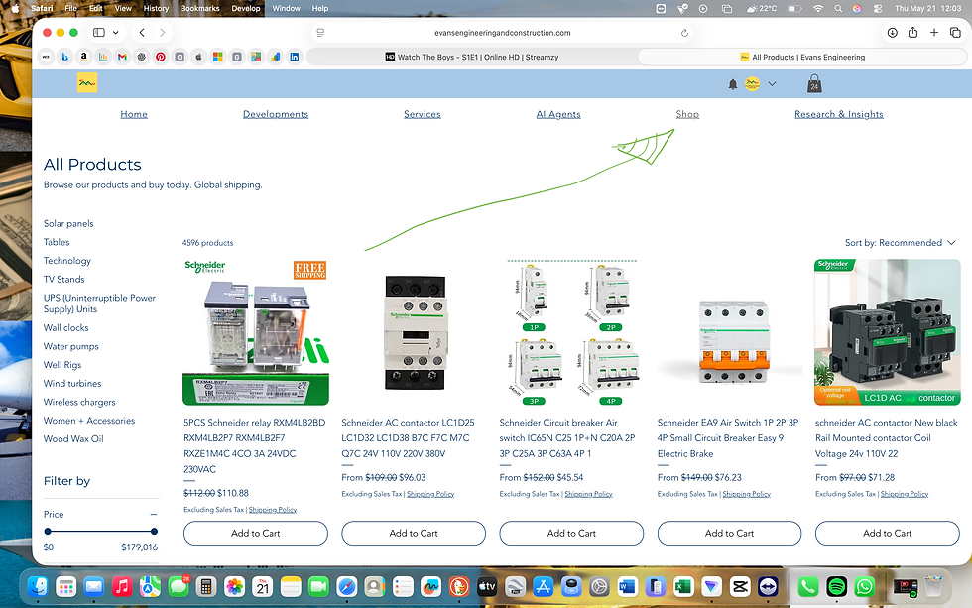Go to the Home nav link
Image resolution: width=972 pixels, height=608 pixels.
tap(134, 114)
